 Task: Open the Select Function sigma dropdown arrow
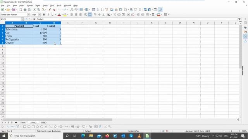click(x=32, y=19)
